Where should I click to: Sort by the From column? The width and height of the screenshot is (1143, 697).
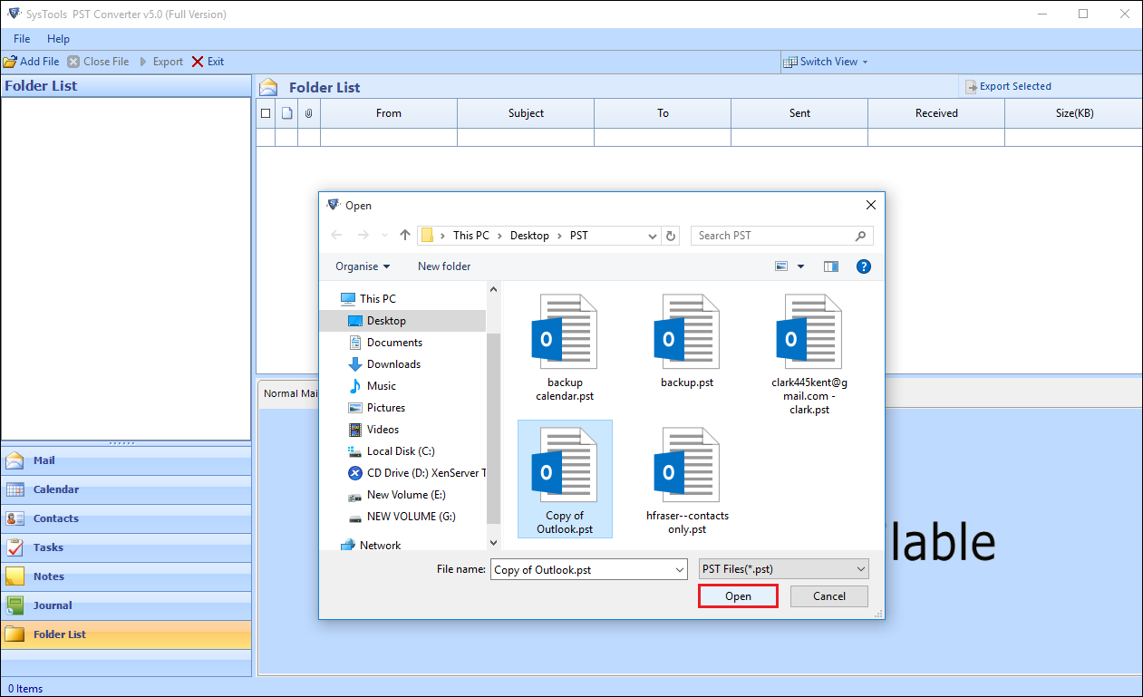[x=389, y=113]
